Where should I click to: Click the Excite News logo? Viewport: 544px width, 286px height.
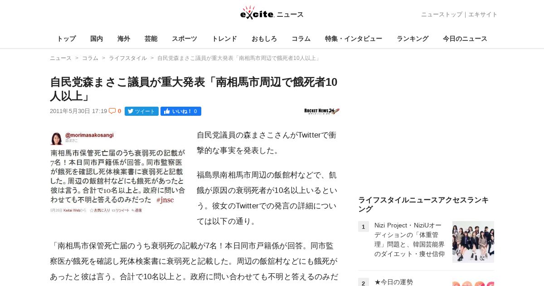point(272,13)
